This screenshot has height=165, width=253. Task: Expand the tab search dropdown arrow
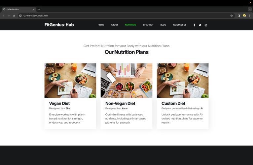[250, 9]
